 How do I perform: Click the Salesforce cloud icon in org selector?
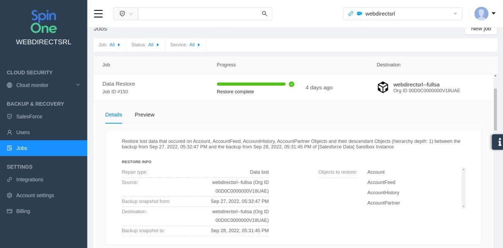(x=359, y=13)
